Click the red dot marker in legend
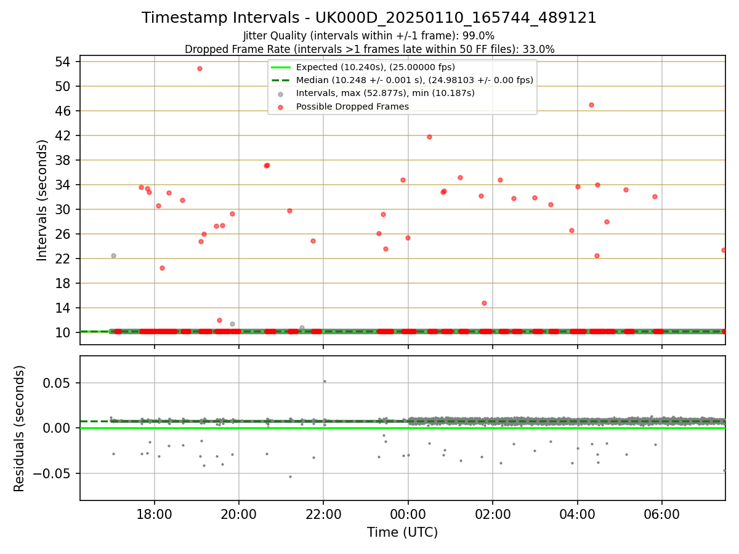 (280, 107)
